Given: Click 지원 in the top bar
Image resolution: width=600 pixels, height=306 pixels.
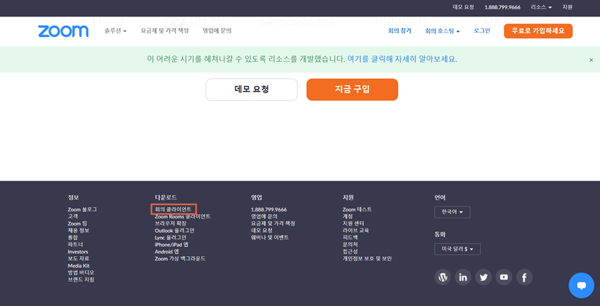Looking at the screenshot, I should (x=567, y=7).
